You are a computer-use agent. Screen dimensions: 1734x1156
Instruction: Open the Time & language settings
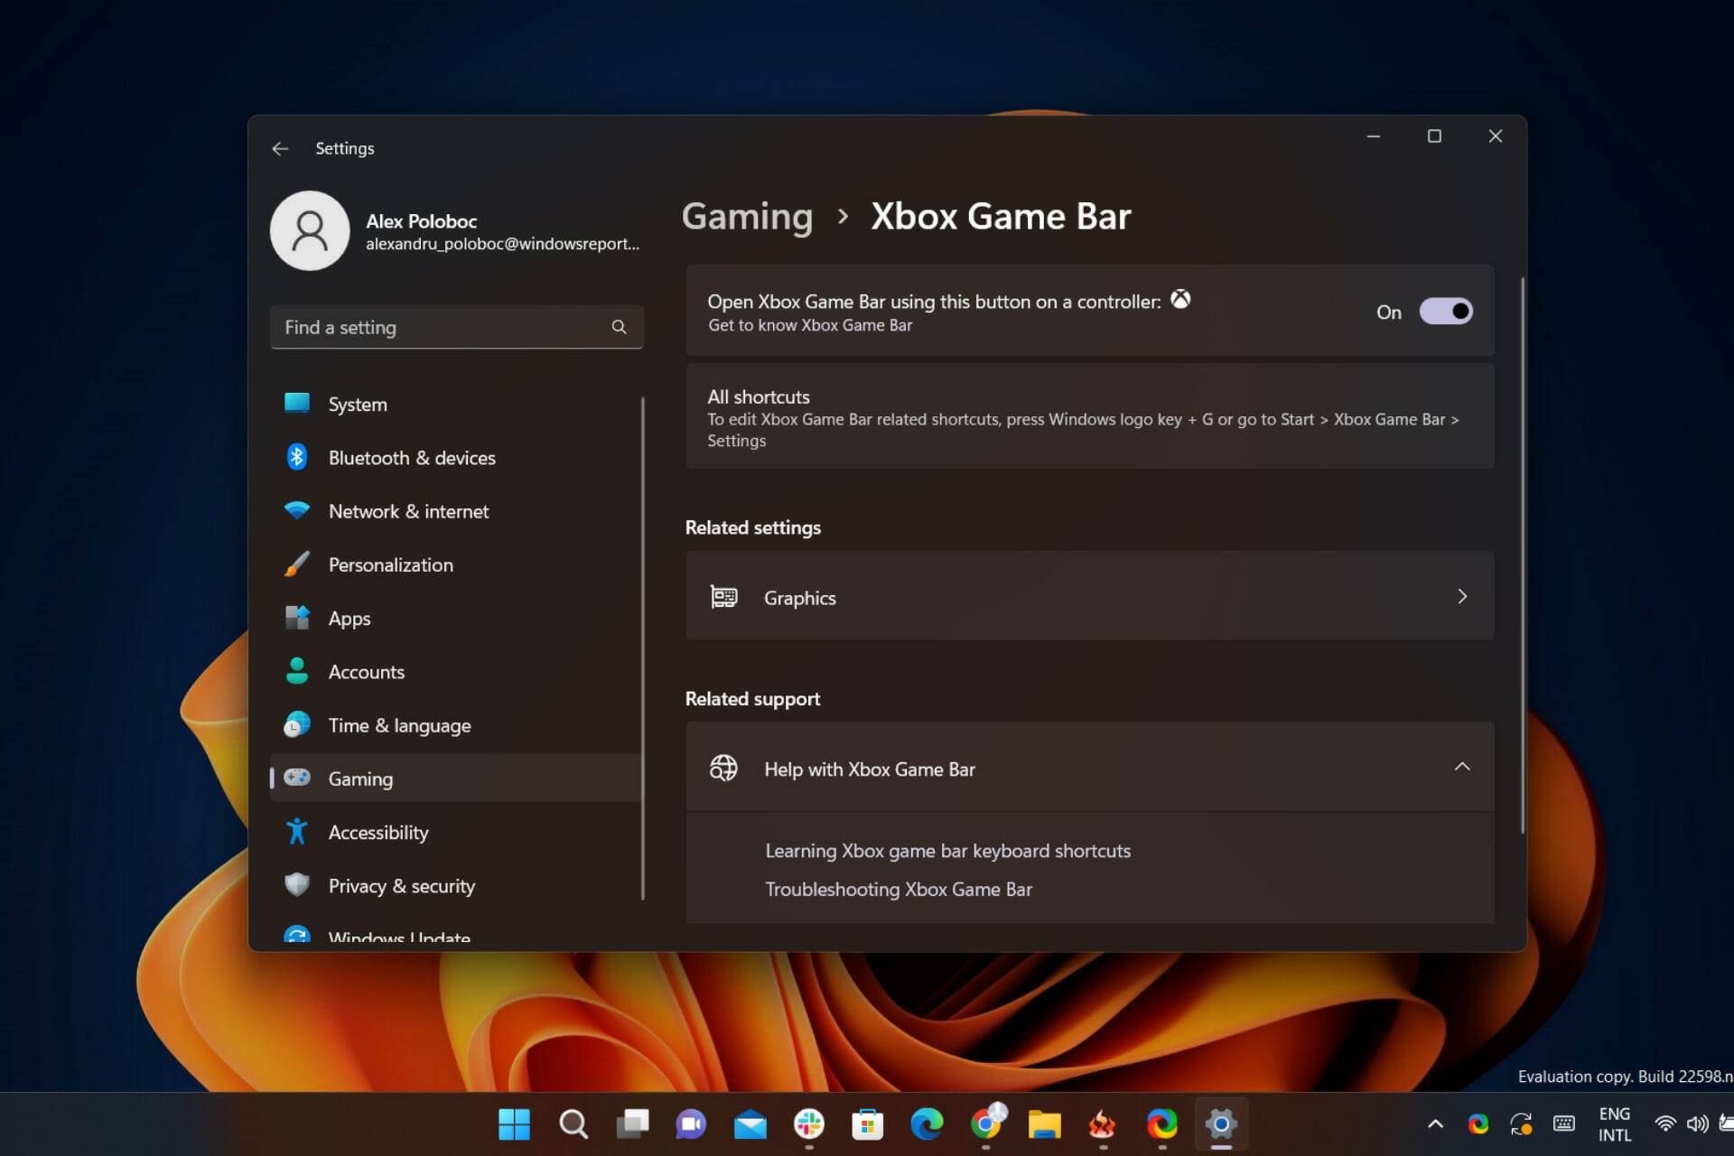point(399,724)
